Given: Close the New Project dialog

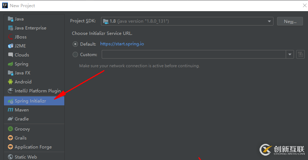Looking at the screenshot, I should 305,5.
